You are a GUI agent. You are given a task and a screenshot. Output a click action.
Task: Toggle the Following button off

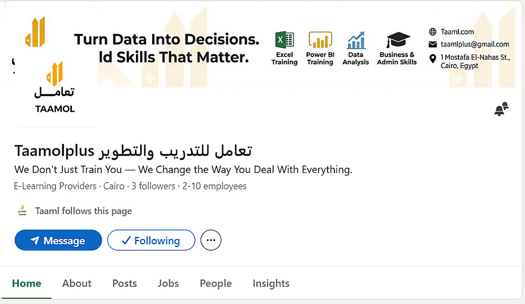[151, 241]
